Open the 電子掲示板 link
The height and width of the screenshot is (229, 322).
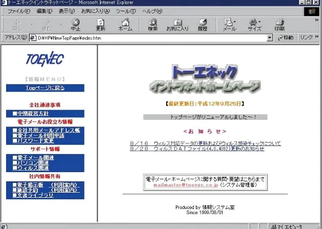point(28,185)
